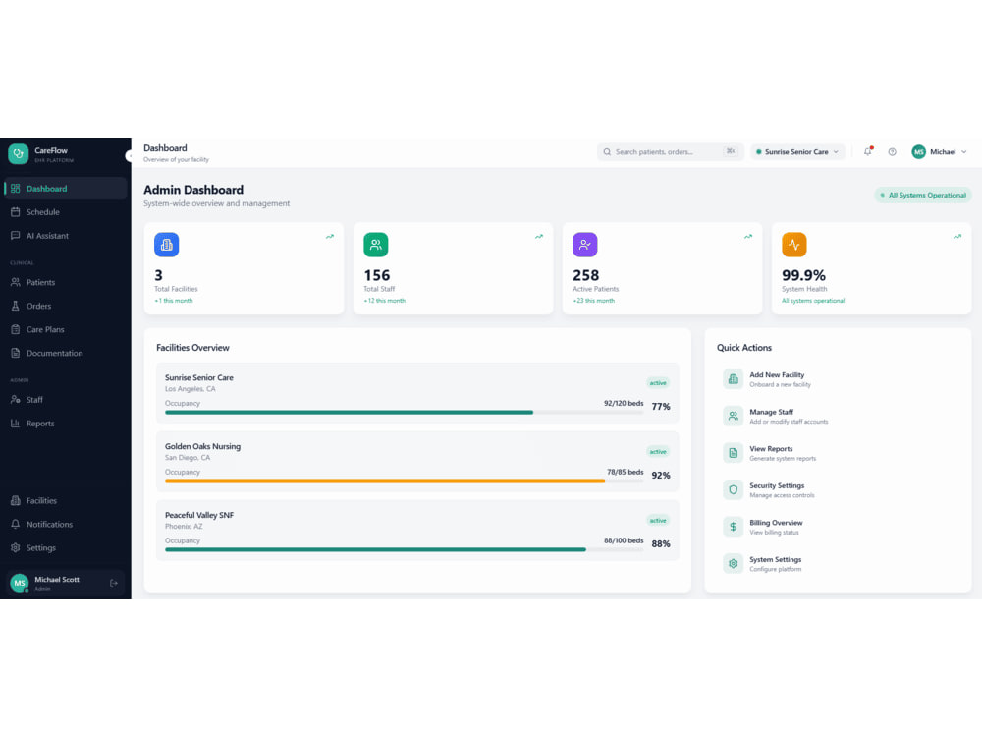
Task: Click the search magnifier icon
Action: pyautogui.click(x=607, y=151)
